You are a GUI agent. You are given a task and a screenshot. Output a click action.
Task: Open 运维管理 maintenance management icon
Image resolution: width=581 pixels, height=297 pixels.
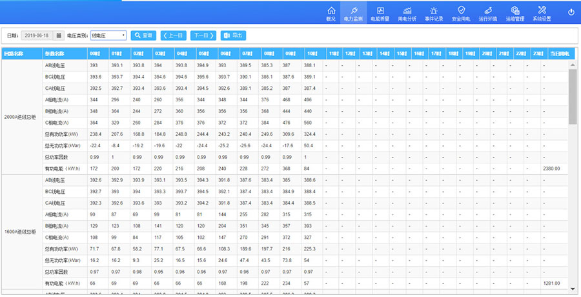pos(515,13)
